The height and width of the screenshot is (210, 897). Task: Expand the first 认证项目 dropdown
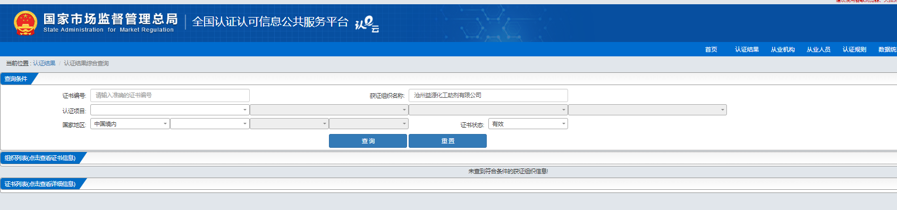[x=170, y=110]
